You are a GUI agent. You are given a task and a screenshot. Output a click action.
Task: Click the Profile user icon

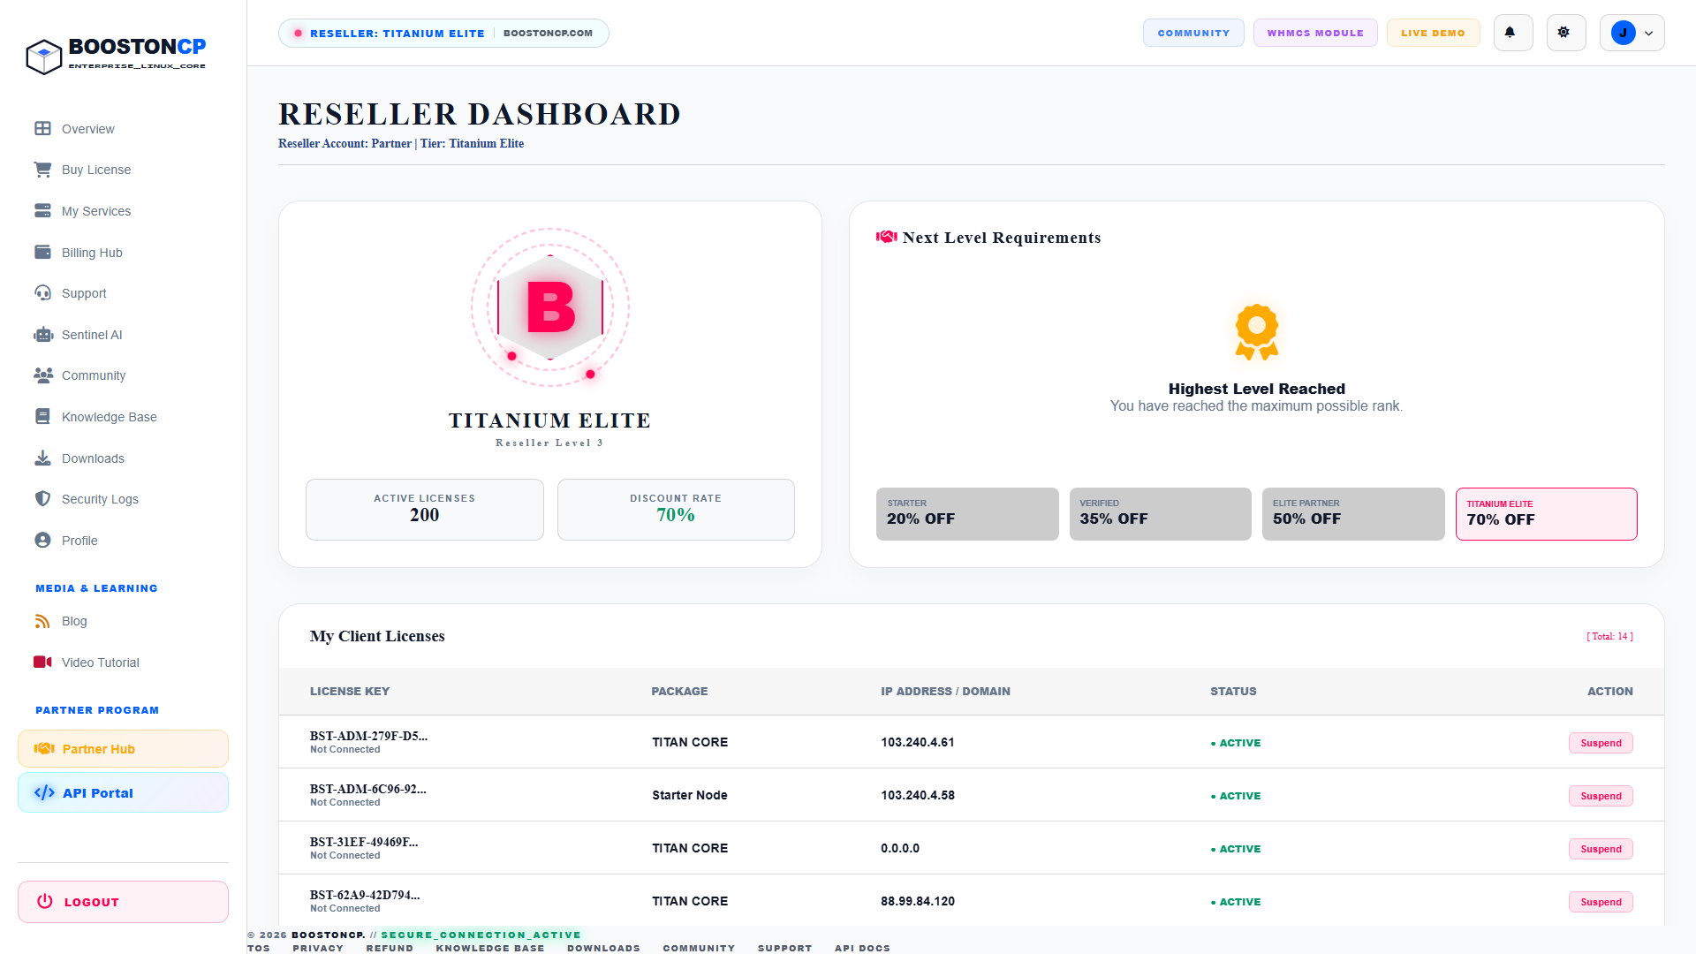click(42, 541)
